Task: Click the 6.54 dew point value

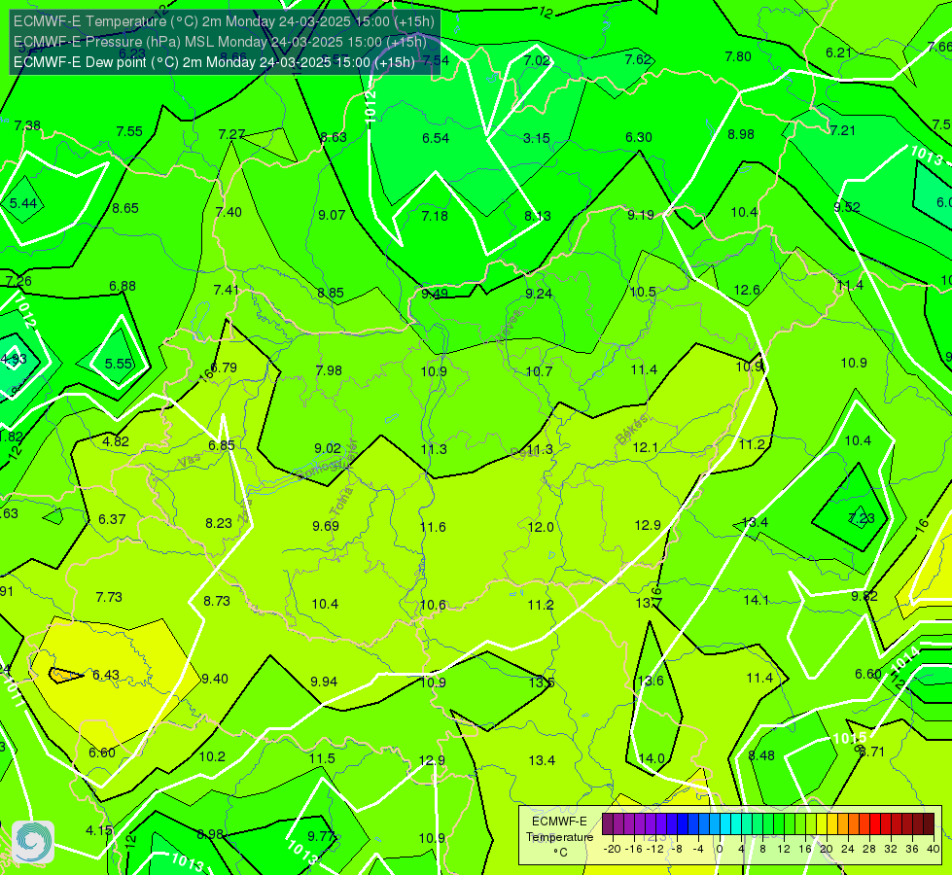Action: pos(436,138)
